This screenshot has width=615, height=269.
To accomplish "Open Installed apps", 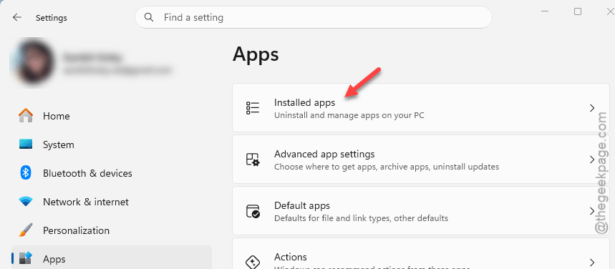I will pos(421,108).
